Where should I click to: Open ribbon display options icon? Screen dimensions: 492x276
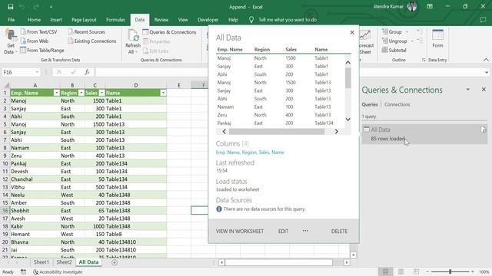[x=430, y=7]
